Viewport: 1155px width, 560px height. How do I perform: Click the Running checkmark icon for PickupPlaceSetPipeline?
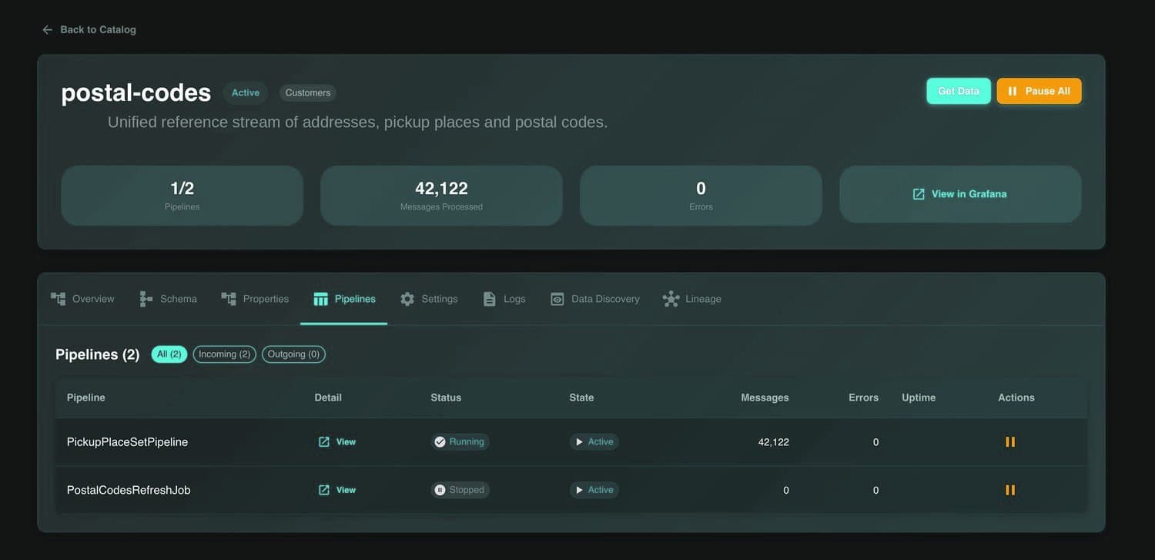440,442
